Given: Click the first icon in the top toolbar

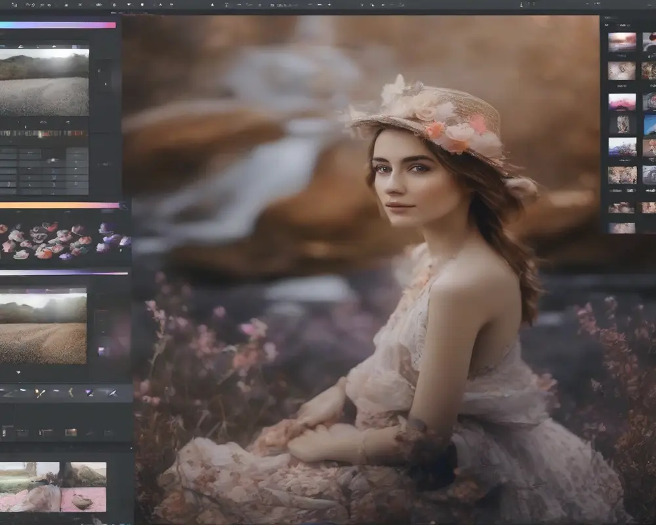Looking at the screenshot, I should click(14, 5).
